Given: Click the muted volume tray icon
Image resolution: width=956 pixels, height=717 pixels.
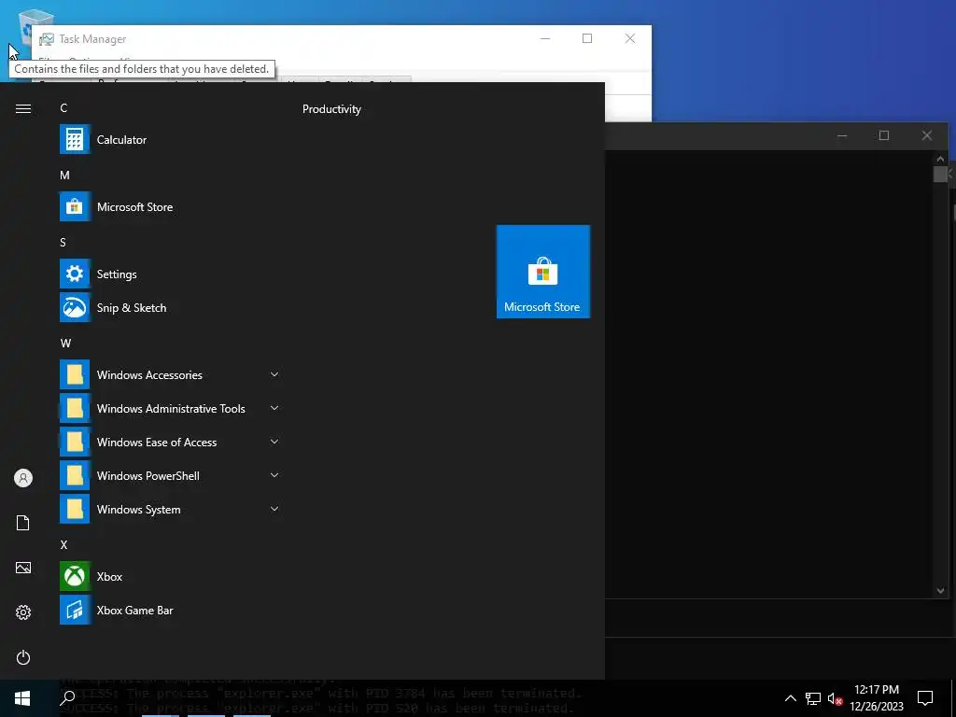Looking at the screenshot, I should [836, 698].
